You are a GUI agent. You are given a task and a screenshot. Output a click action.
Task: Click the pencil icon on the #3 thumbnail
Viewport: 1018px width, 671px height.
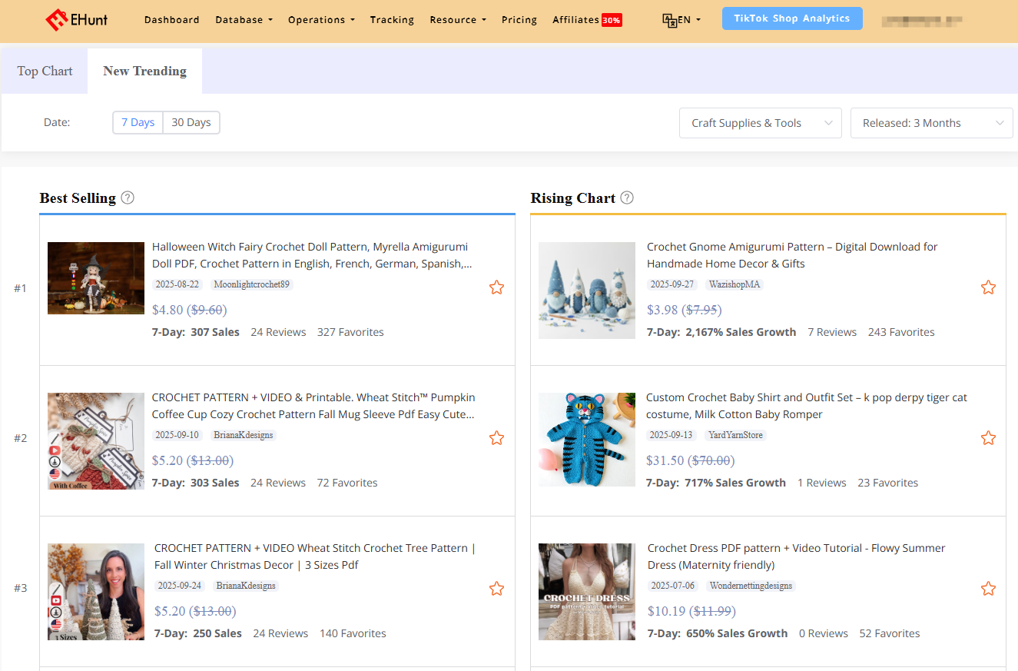coord(57,590)
